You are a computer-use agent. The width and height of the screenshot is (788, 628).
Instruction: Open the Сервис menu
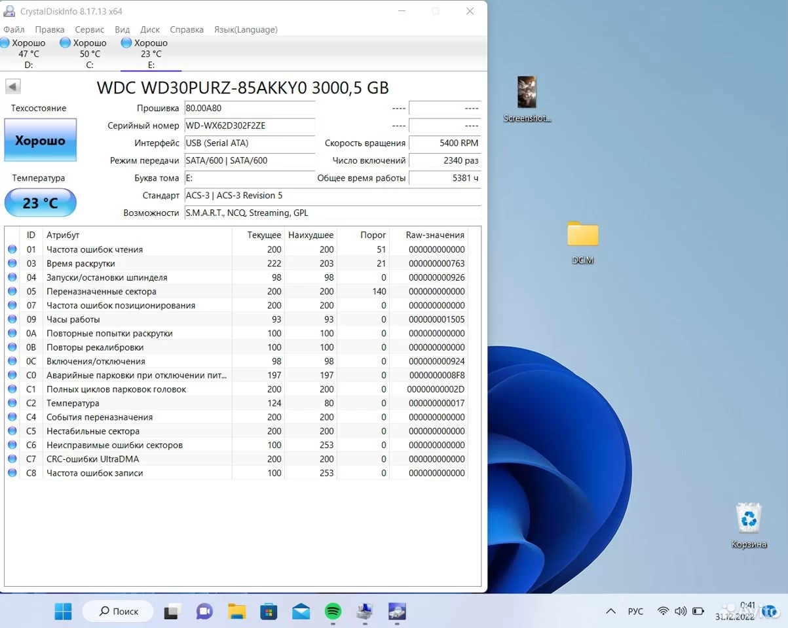click(x=89, y=29)
